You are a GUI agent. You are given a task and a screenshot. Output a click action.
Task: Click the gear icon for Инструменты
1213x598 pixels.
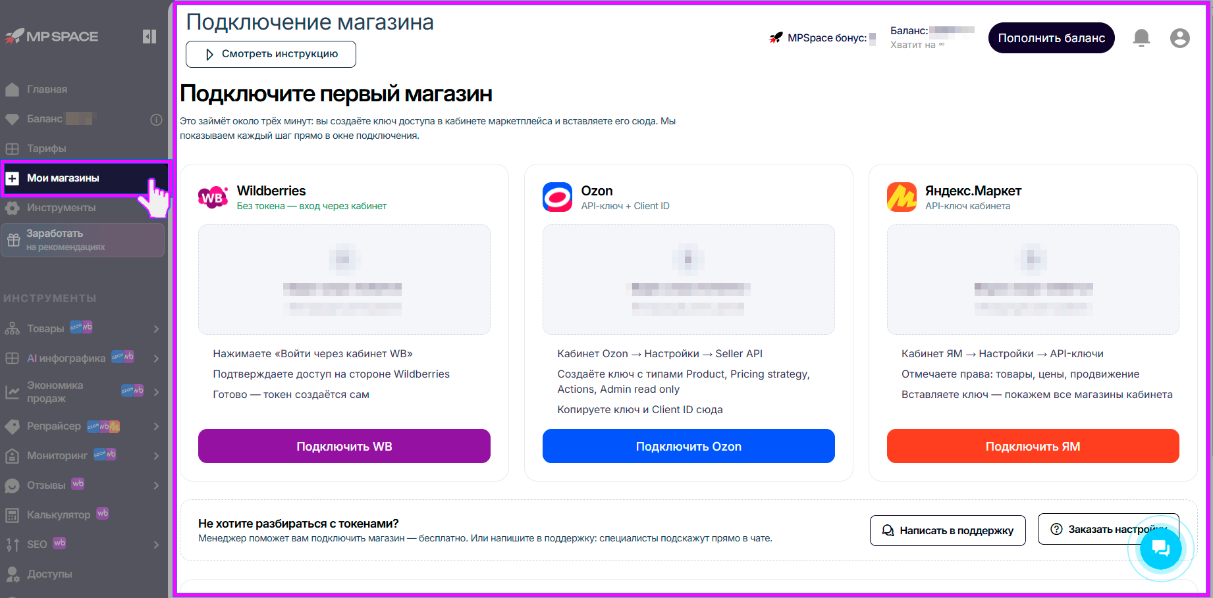tap(12, 208)
